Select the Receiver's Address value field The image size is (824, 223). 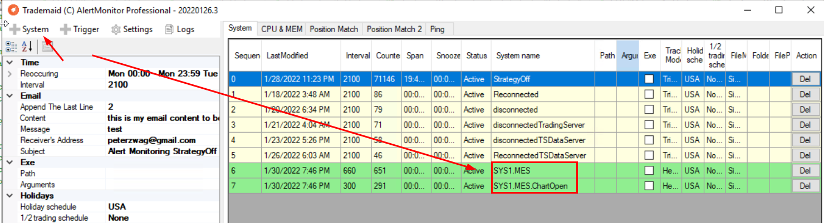pos(161,140)
